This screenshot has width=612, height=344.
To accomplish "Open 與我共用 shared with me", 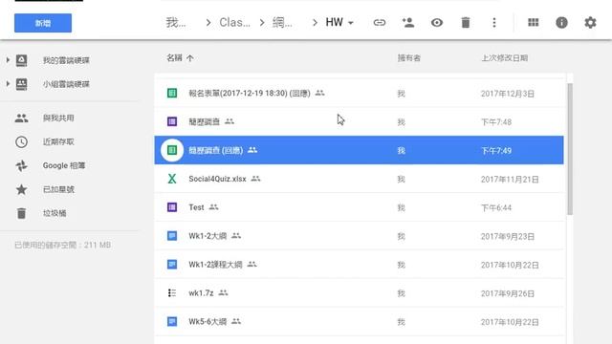I will coord(58,118).
